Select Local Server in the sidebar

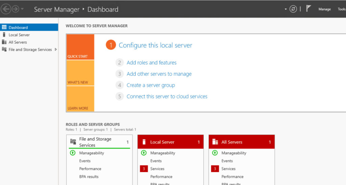click(29, 35)
